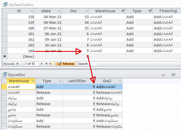Click the QryLastDoc query icon

pos(5,74)
